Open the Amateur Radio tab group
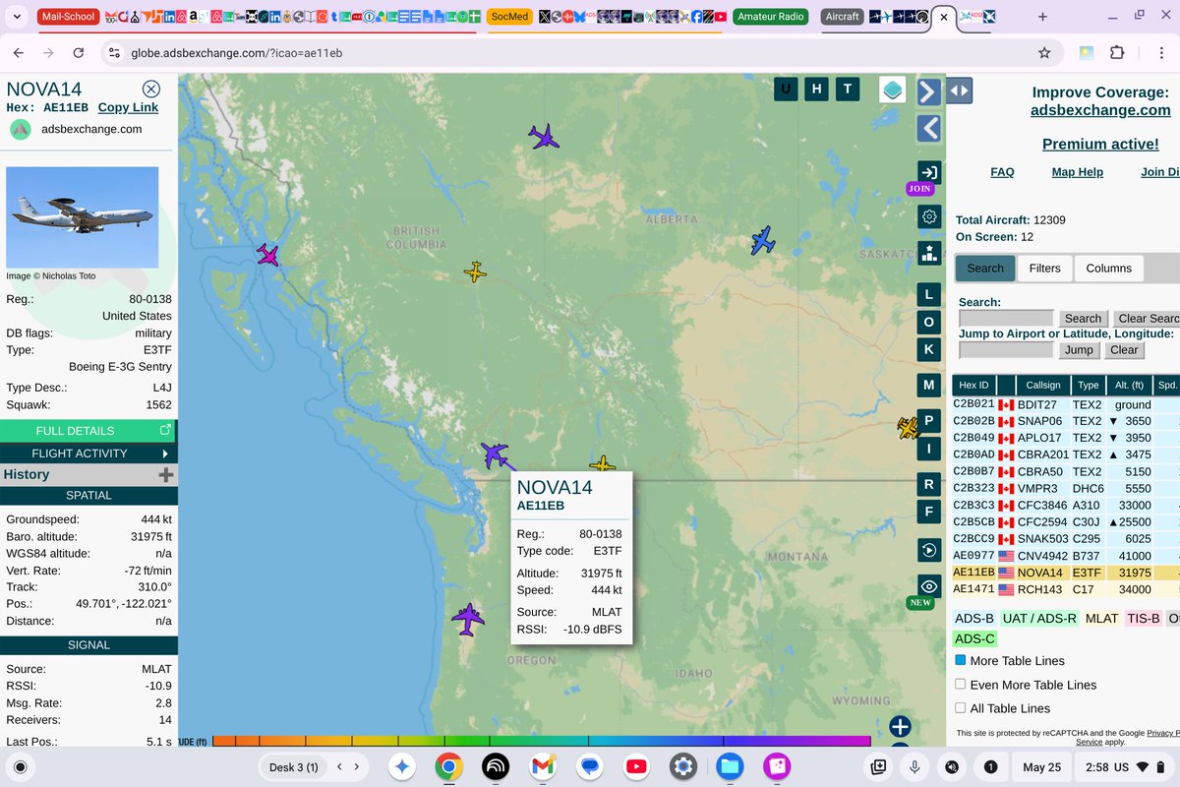 pos(772,17)
